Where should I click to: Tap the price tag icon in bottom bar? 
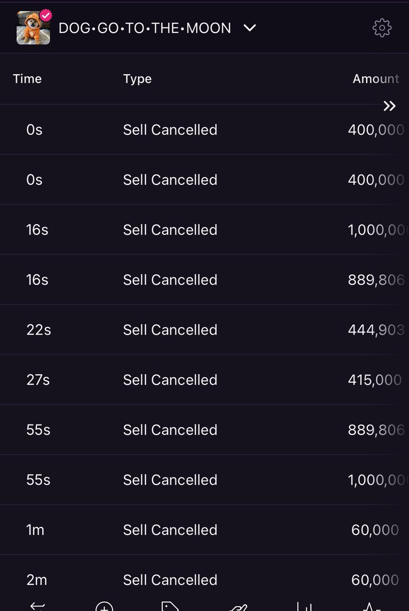(x=170, y=606)
